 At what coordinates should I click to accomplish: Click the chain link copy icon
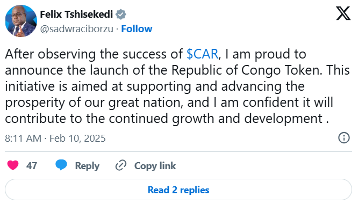121,165
